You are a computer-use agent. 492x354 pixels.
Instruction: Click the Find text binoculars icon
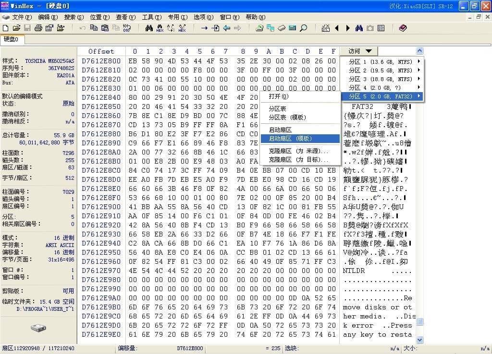149,28
